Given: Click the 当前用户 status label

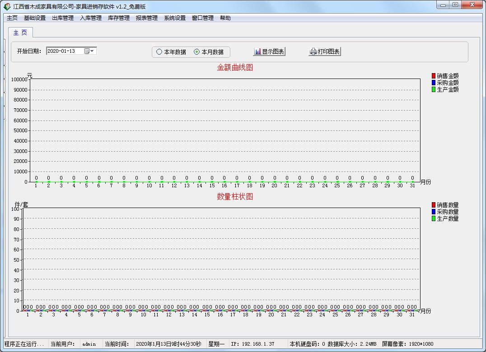Looking at the screenshot, I should pos(63,344).
